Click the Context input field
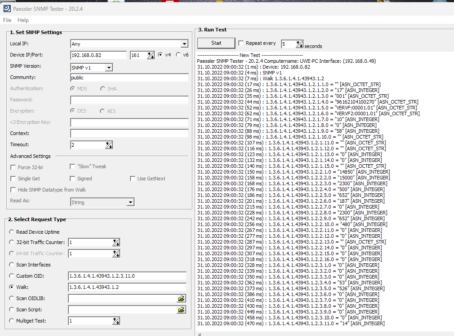Screen dimensions: 454x336 pyautogui.click(x=129, y=134)
